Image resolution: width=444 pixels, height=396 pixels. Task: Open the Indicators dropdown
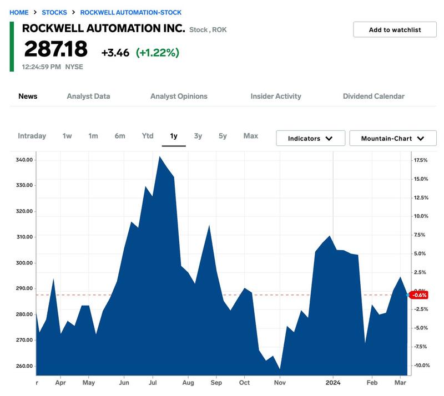tap(310, 139)
